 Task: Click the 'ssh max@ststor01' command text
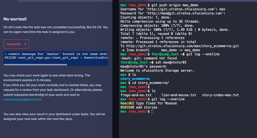(x=171, y=62)
